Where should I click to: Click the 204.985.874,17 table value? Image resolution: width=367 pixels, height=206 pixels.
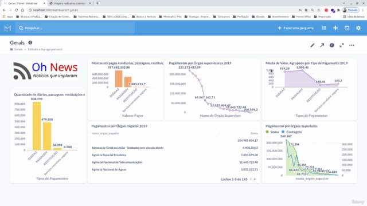coord(248,141)
